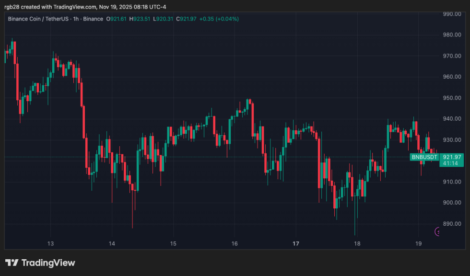Click the current price label 921.97
This screenshot has height=276, width=470.
[x=452, y=157]
